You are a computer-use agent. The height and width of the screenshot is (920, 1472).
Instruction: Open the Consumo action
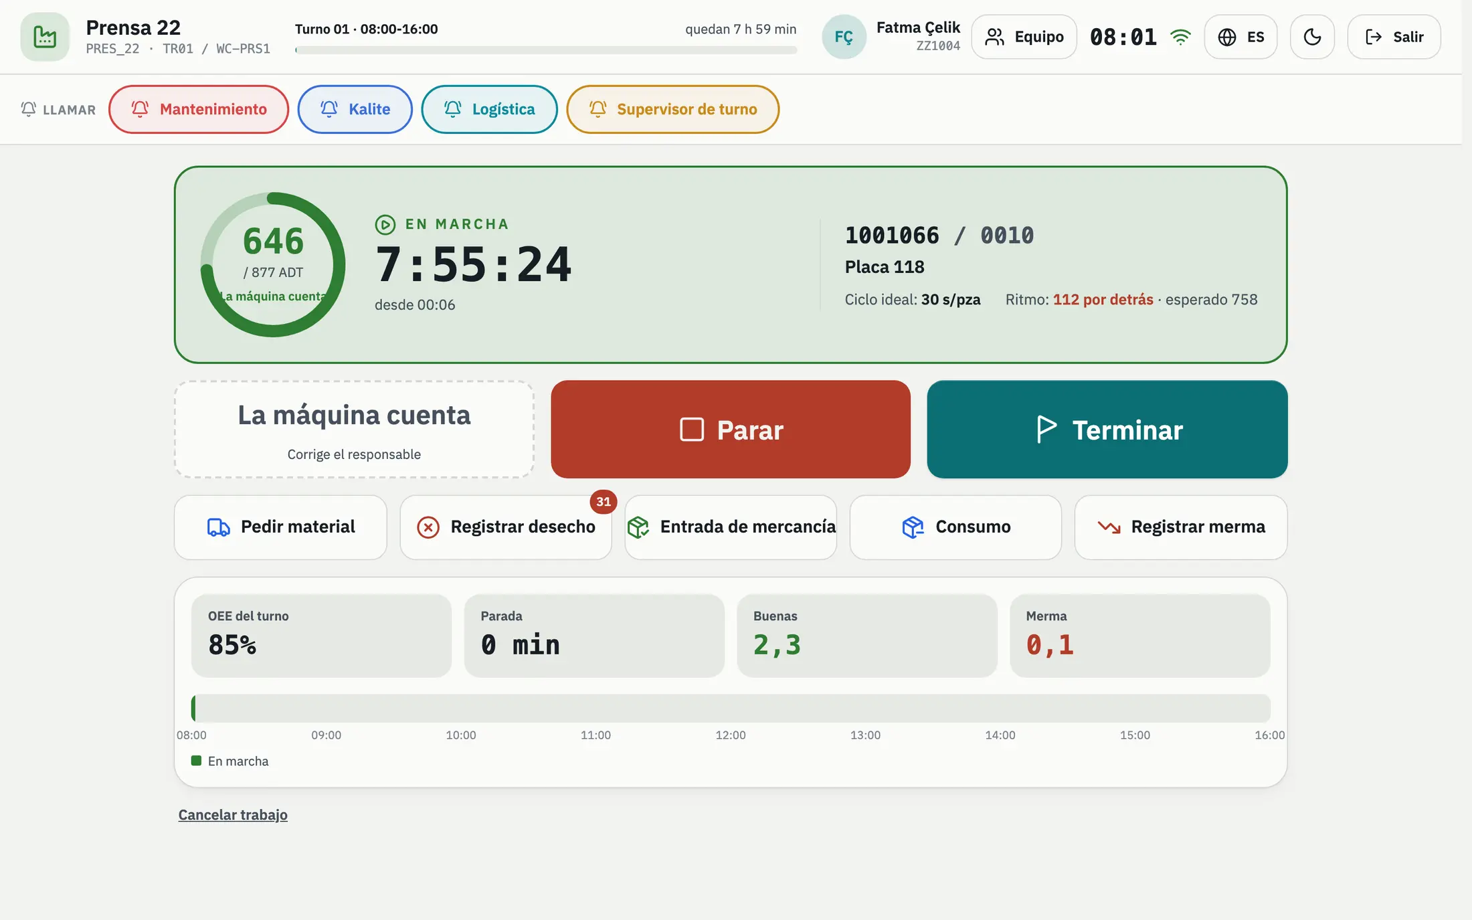[955, 527]
